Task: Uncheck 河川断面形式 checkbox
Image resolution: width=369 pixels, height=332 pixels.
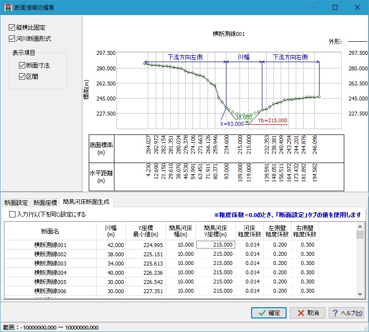Action: pos(13,38)
